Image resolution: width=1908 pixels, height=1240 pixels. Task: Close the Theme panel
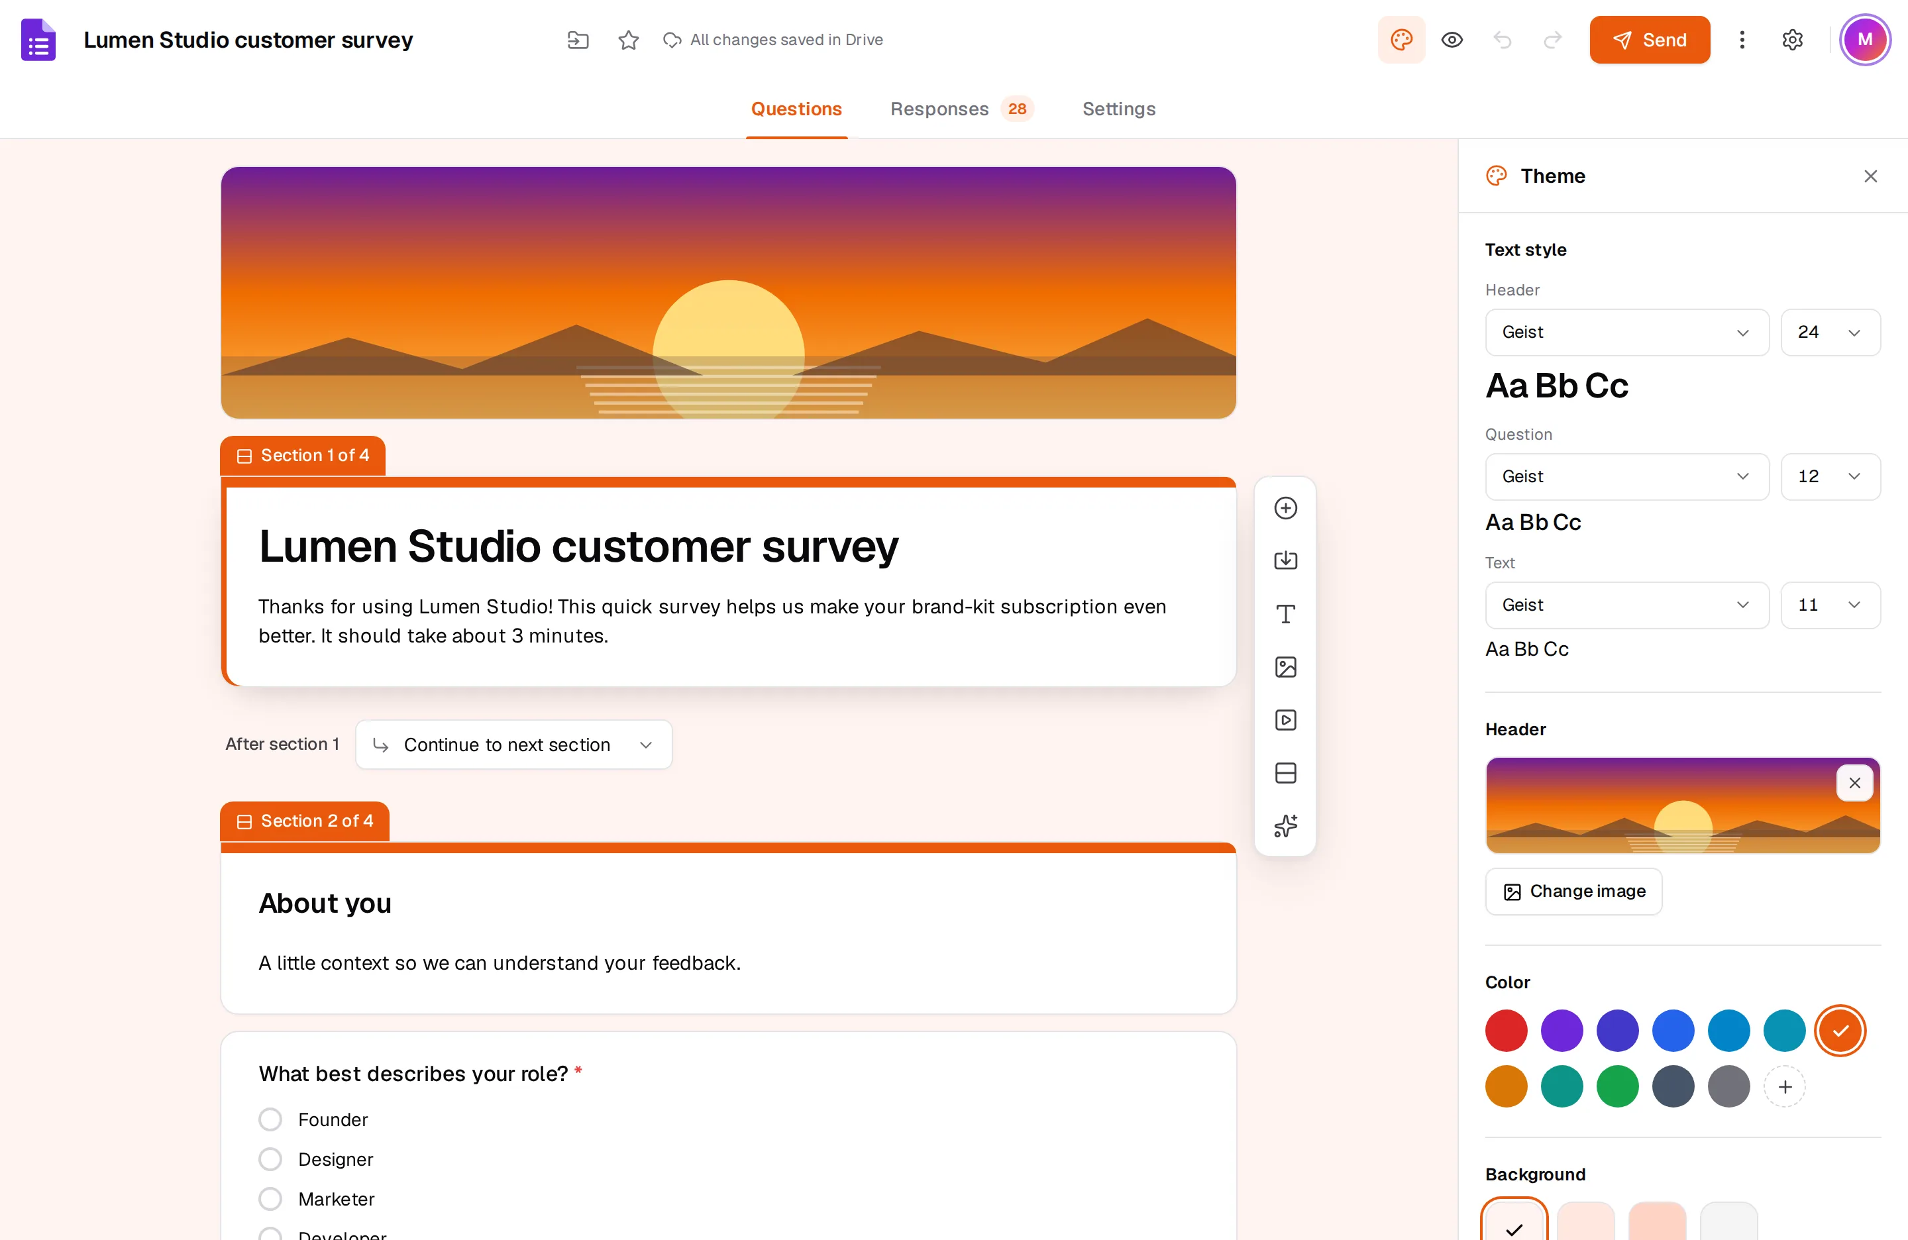1870,176
